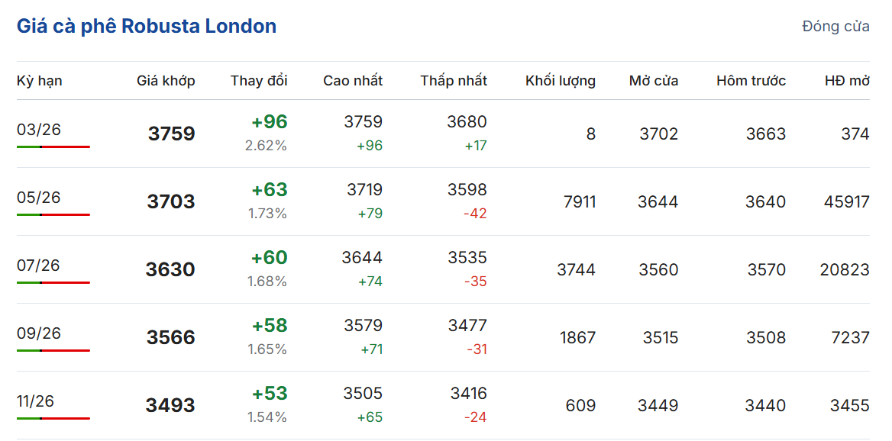Click the Cao nhất column header
892x441 pixels.
pyautogui.click(x=353, y=81)
